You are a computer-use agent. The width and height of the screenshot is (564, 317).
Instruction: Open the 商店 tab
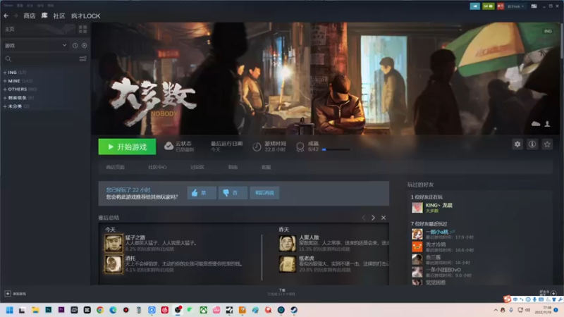coord(30,15)
